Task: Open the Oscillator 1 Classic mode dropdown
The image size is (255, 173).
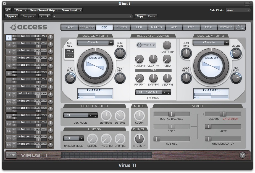Action: pos(95,42)
